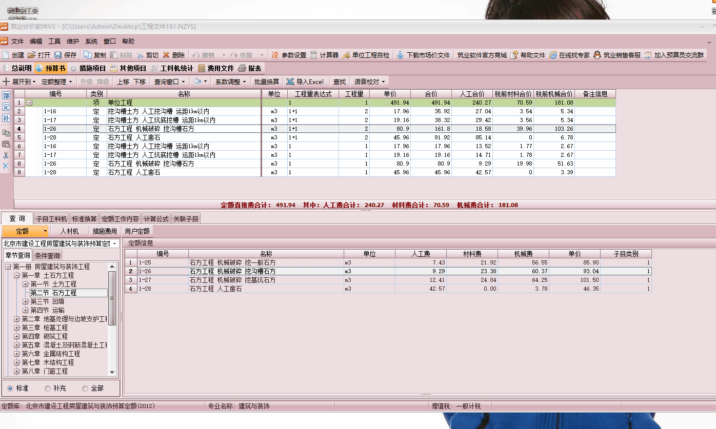Viewport: 716px width, 429px height.
Task: Click the 删除 (Delete) red X icon
Action: click(x=166, y=55)
